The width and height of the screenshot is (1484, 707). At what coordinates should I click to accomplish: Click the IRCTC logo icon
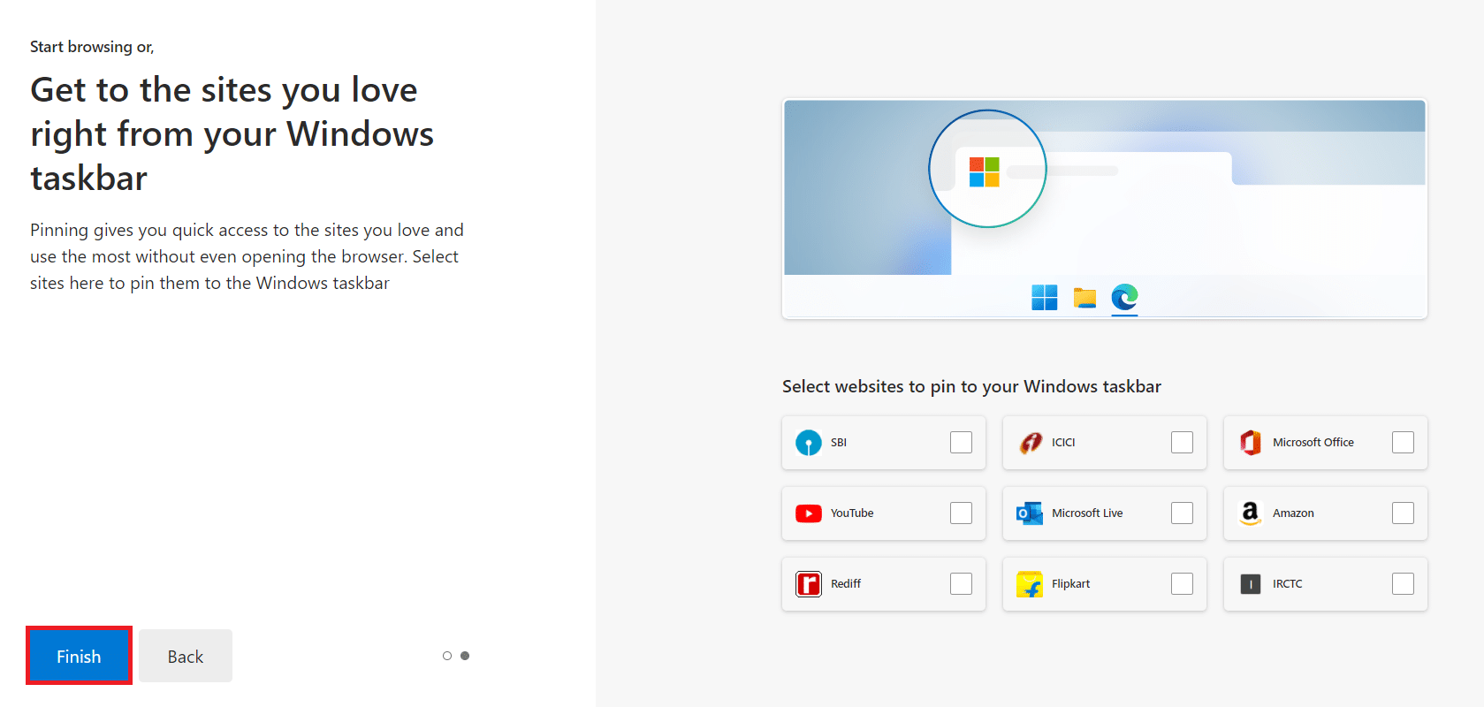[x=1251, y=584]
